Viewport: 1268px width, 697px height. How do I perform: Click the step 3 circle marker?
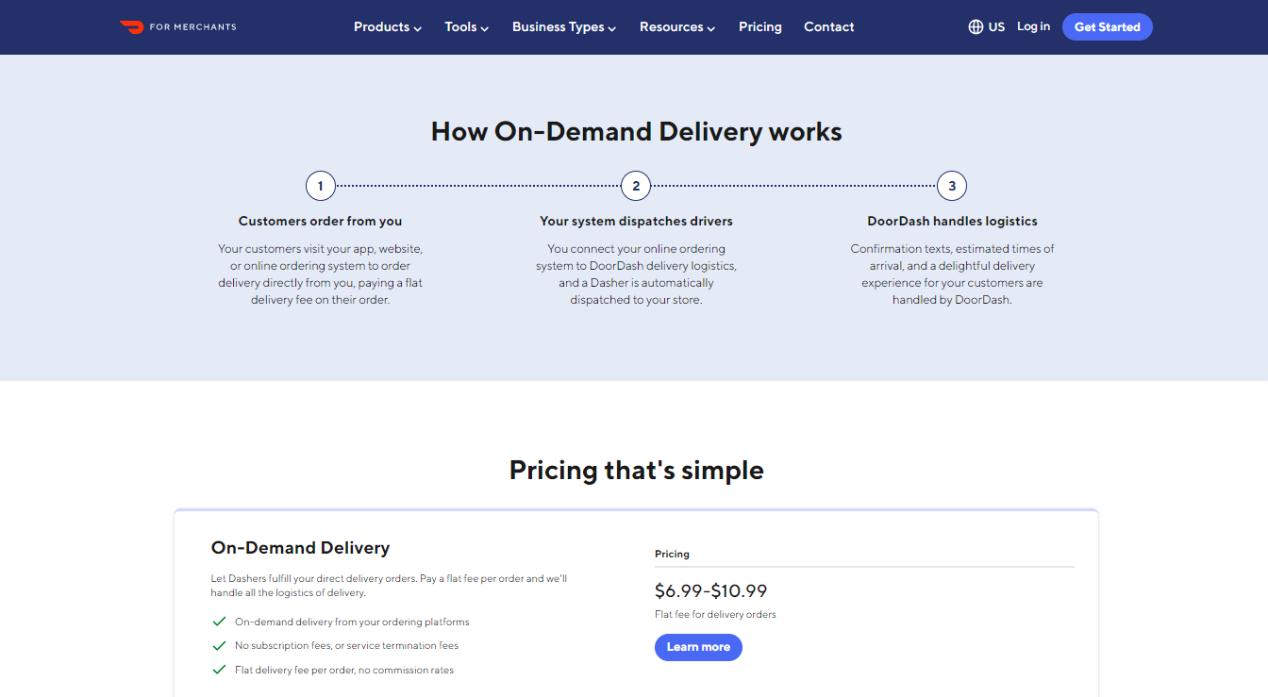pyautogui.click(x=952, y=186)
